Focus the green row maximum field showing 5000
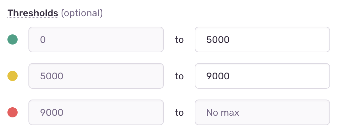Viewport: 346px width, 139px height. (262, 40)
